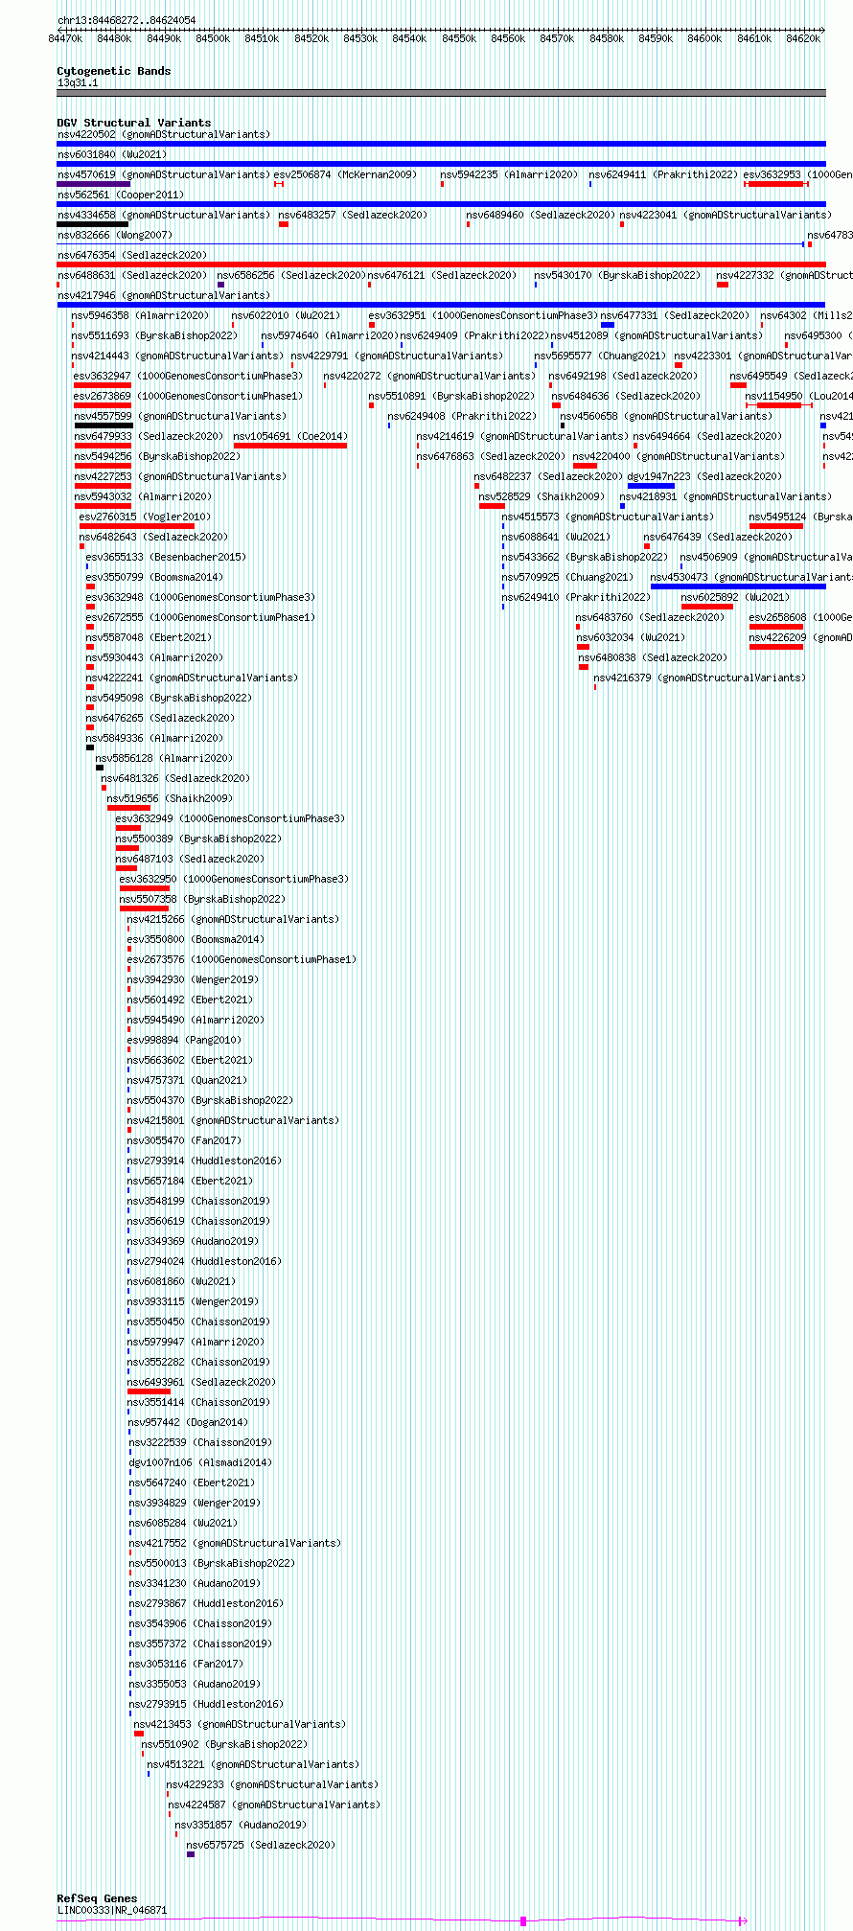Open nsv5430170 (ByrskaBishop2022) variant
853x1931 pixels.
coord(617,275)
